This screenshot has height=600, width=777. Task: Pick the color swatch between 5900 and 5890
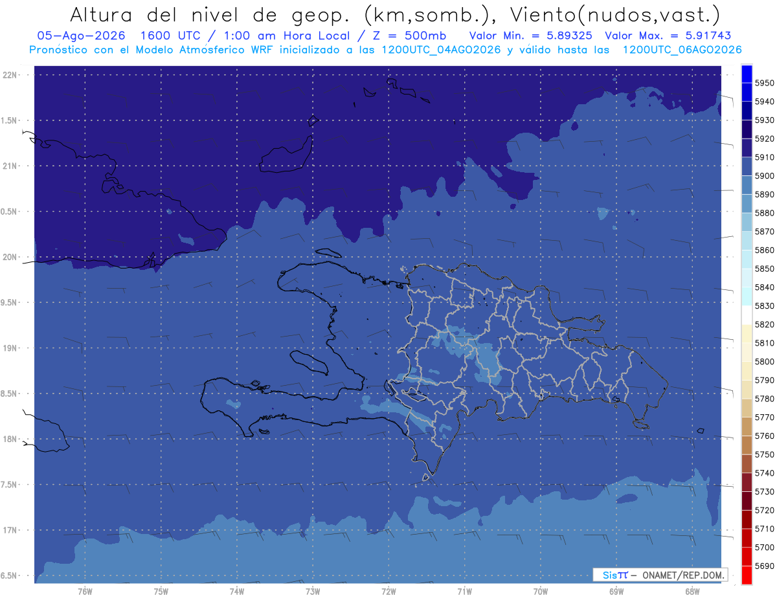[747, 184]
